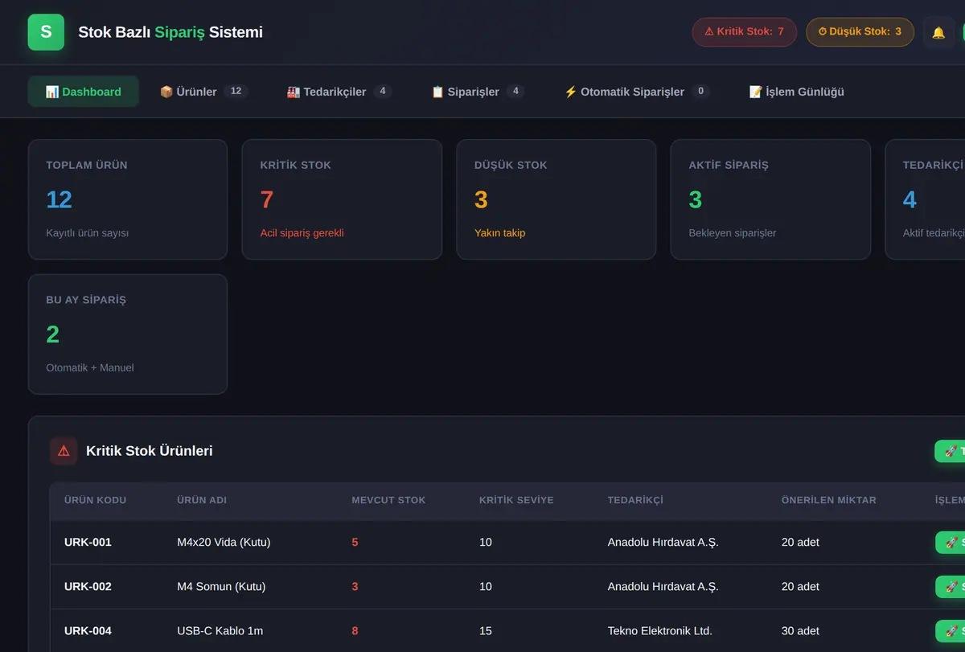Click the Düşük Stok: 3 header badge
Viewport: 965px width, 652px height.
[x=860, y=32]
